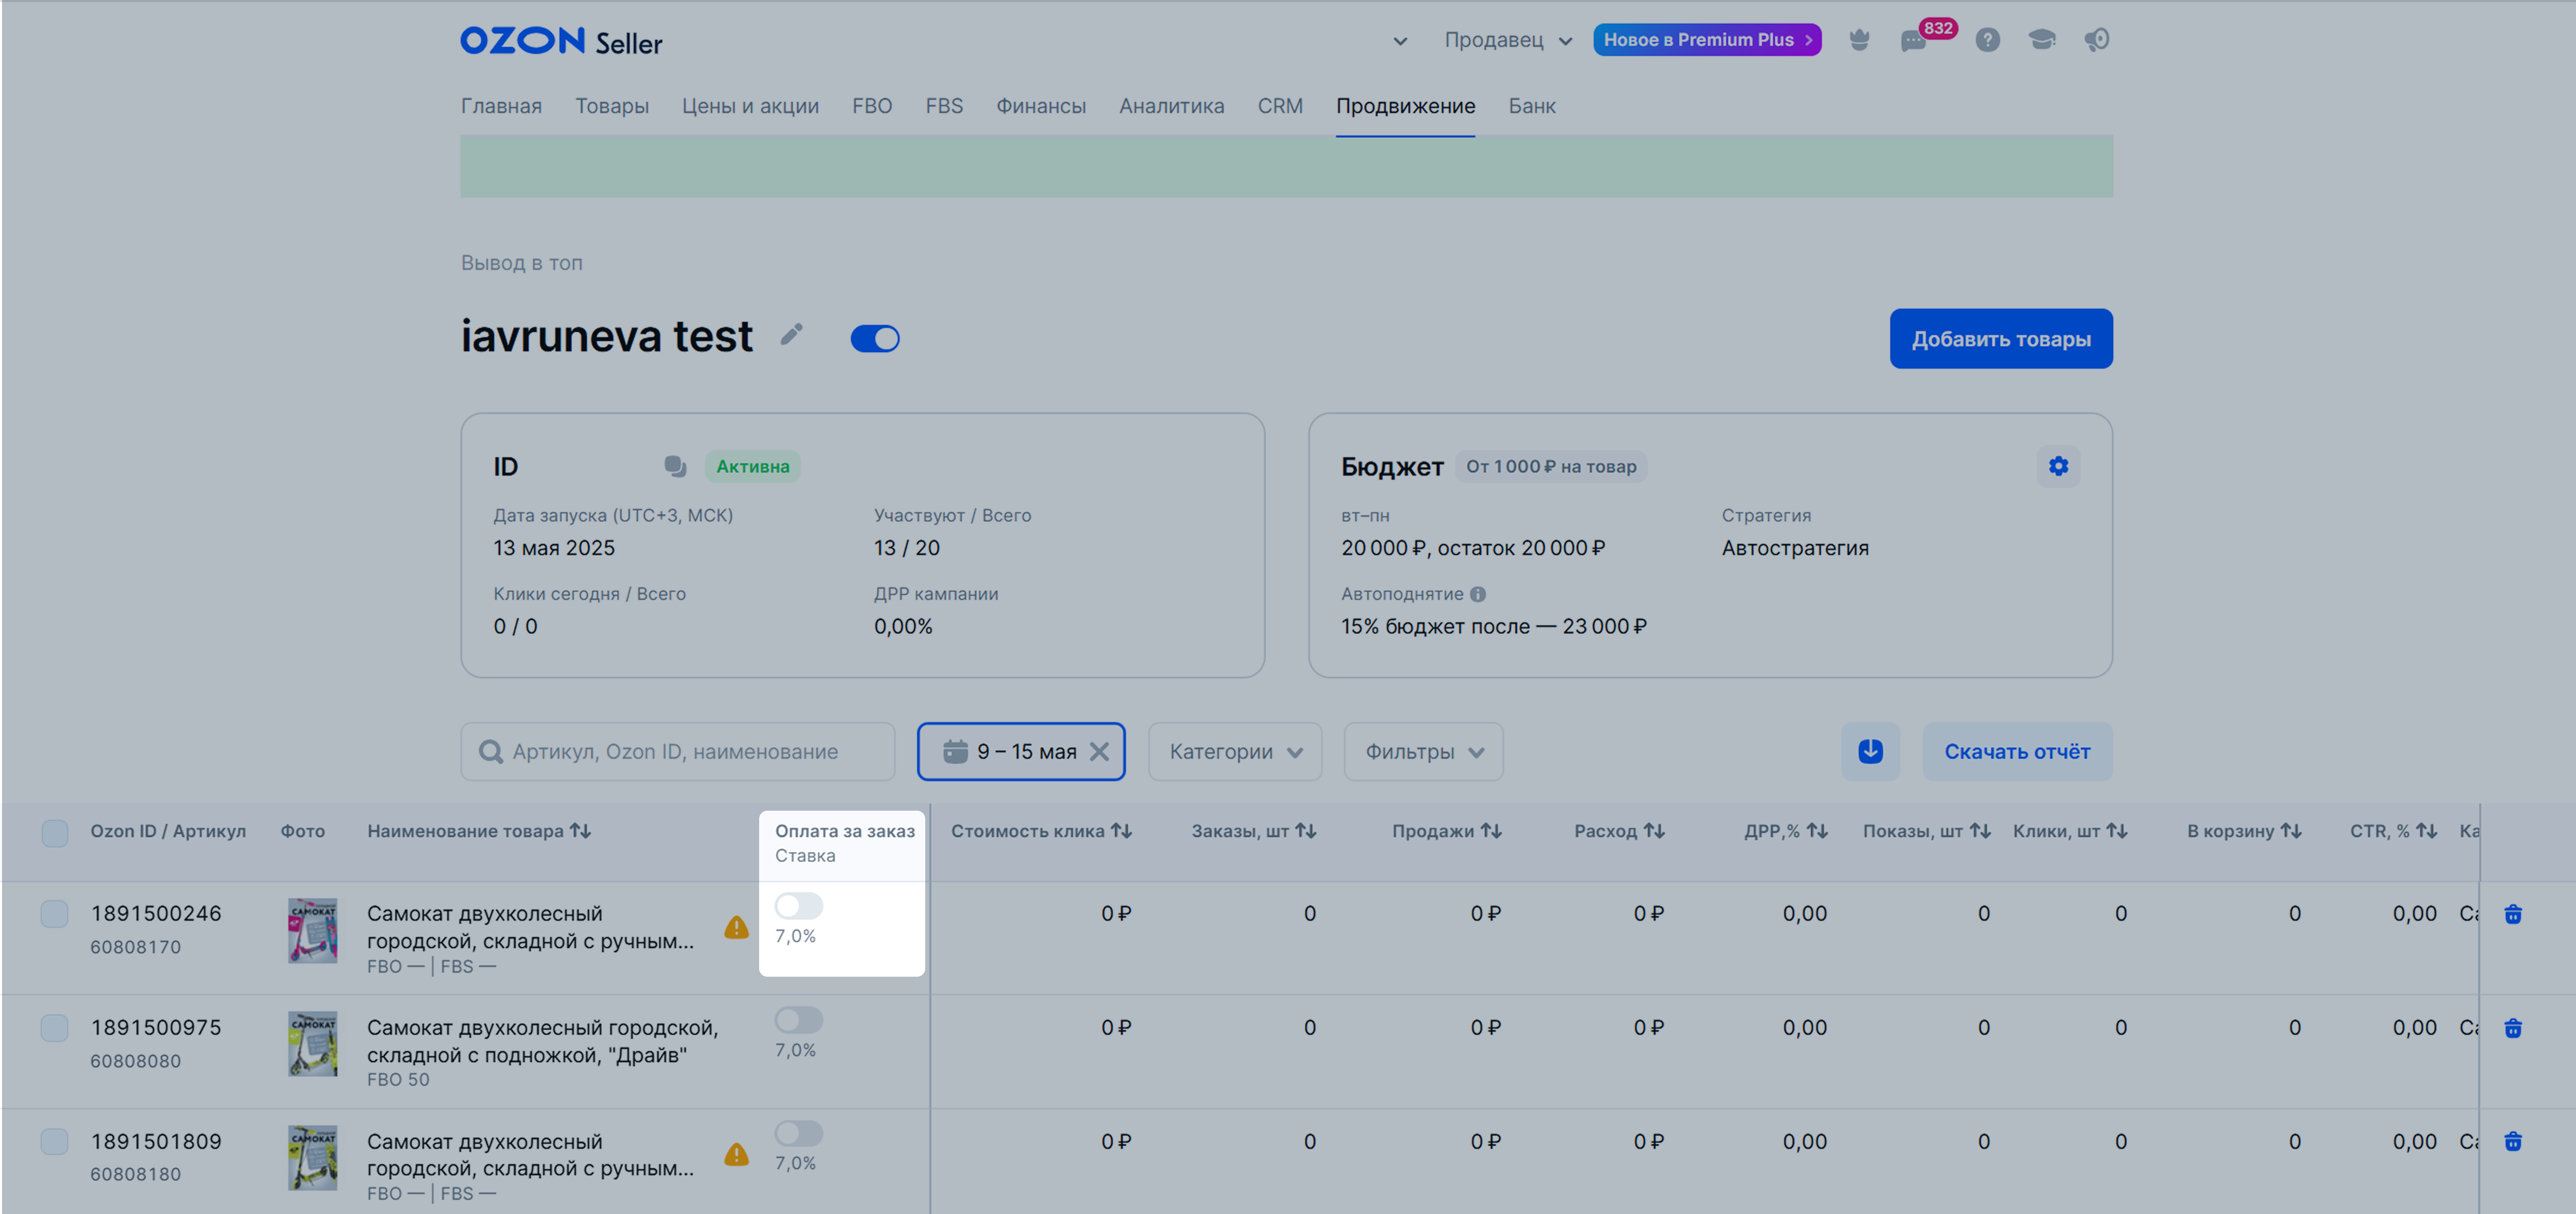Click the Автоподнятие info icon
The image size is (2576, 1214).
pos(1478,594)
